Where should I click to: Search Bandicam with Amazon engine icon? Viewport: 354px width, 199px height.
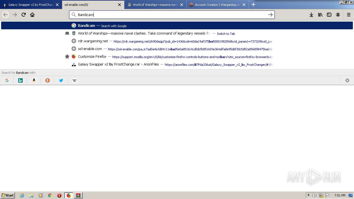coord(34,80)
